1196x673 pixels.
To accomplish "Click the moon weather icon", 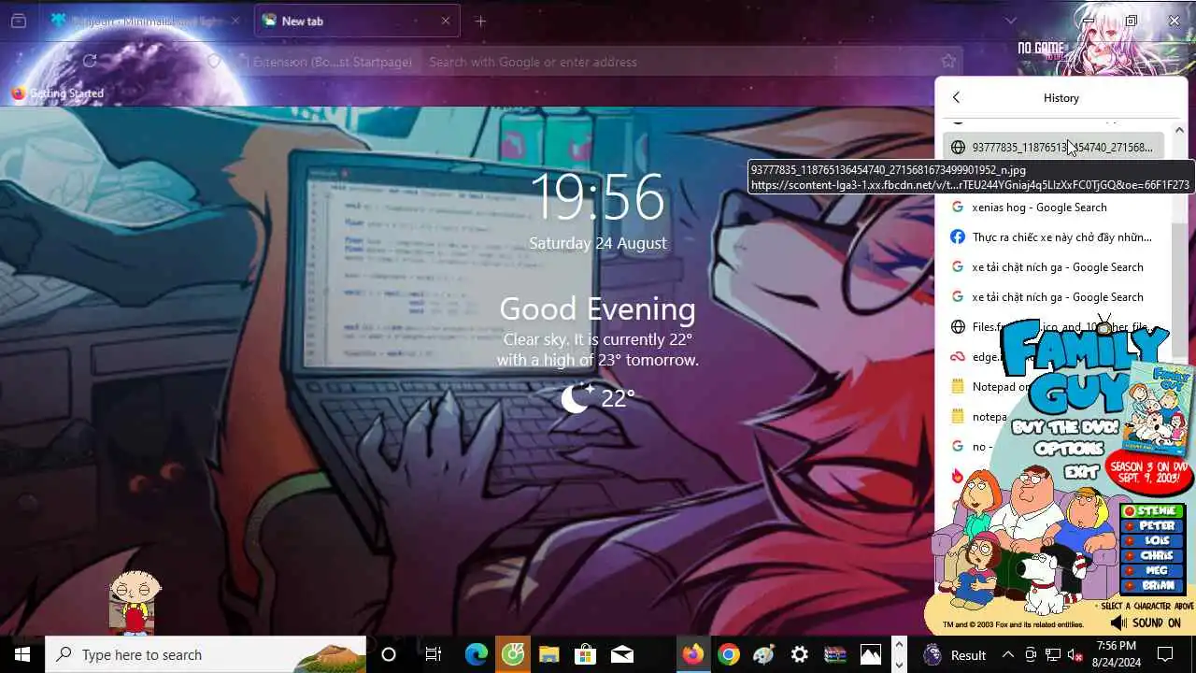I will [x=577, y=398].
